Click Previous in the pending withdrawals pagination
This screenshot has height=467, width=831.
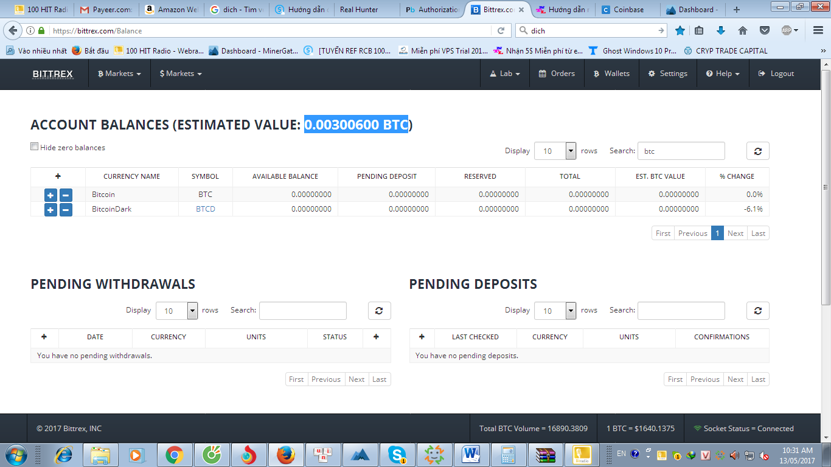pos(326,379)
